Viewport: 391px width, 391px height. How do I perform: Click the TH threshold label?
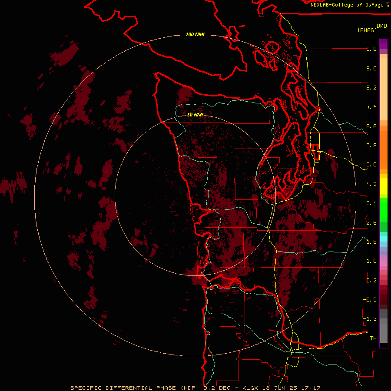pyautogui.click(x=373, y=338)
